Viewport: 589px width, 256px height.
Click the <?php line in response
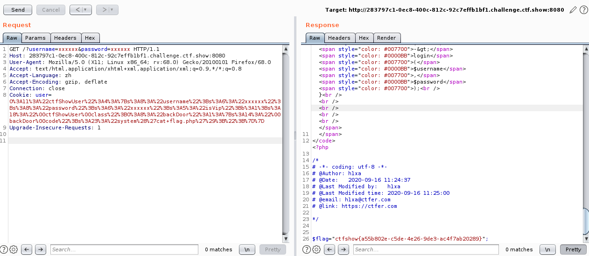321,147
